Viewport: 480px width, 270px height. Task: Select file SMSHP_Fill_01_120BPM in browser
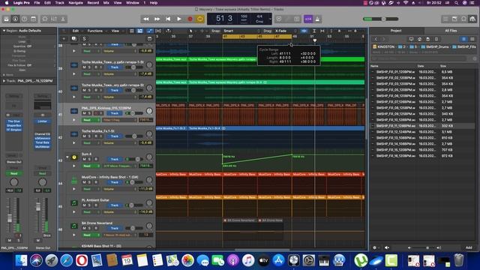[x=423, y=72]
